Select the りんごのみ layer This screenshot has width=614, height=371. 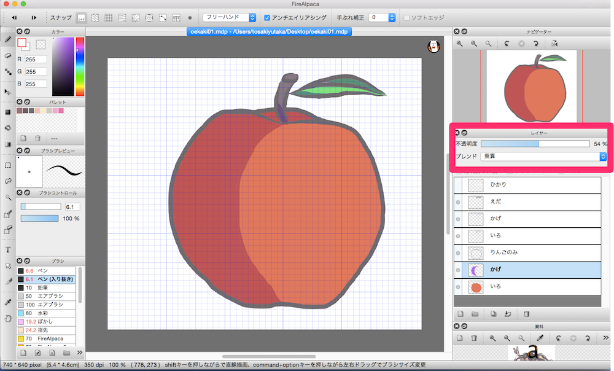coord(527,253)
